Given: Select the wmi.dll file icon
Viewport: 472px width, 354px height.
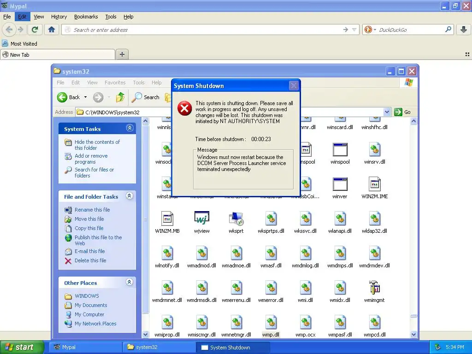Looking at the screenshot, I should point(305,287).
